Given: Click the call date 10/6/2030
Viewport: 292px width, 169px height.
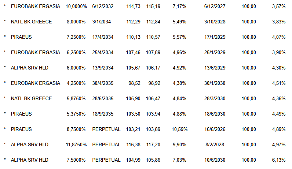Looking at the screenshot, I should [215, 160].
